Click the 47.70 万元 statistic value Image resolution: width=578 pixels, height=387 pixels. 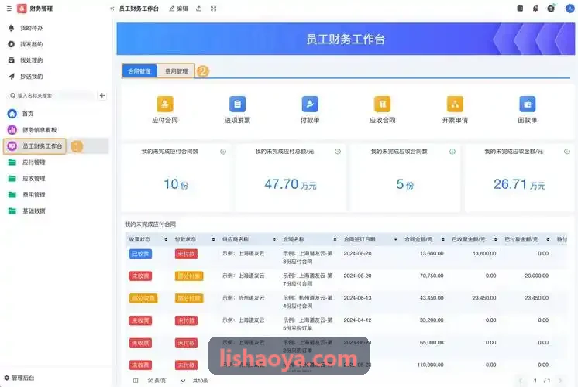click(291, 184)
